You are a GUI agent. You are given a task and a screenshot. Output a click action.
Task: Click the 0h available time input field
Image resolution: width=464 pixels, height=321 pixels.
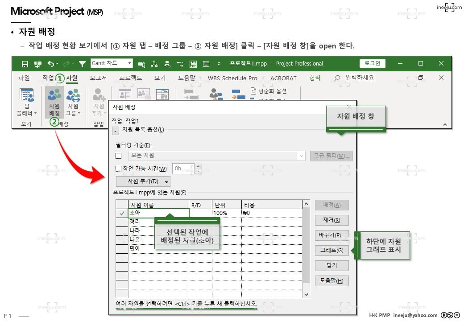pos(184,169)
